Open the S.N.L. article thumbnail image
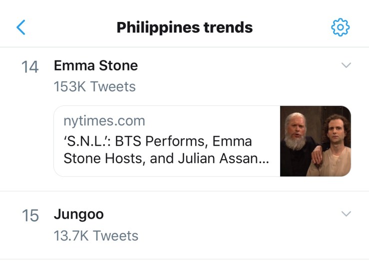This screenshot has height=261, width=369. click(x=315, y=141)
